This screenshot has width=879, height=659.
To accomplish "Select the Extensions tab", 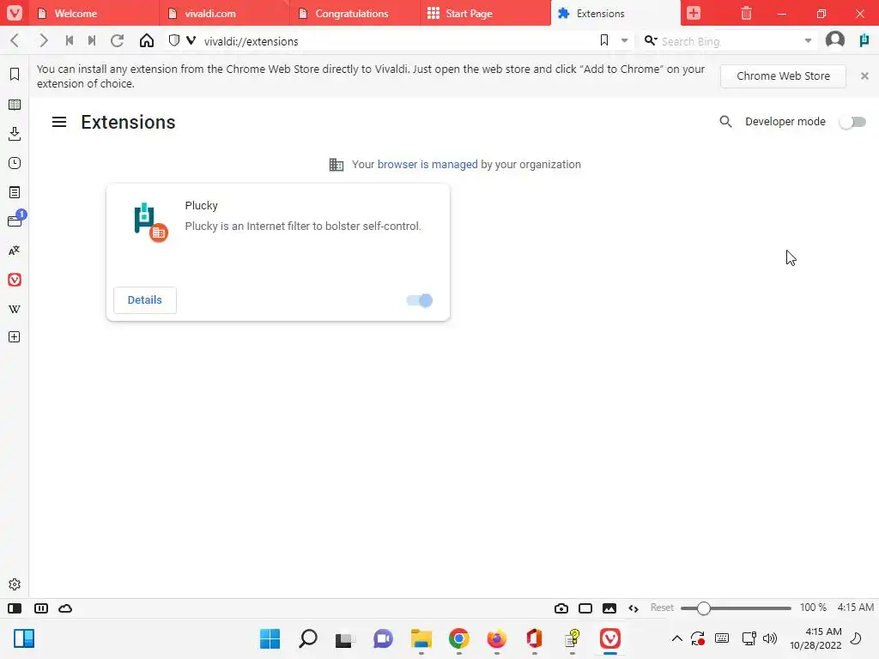I will coord(615,13).
